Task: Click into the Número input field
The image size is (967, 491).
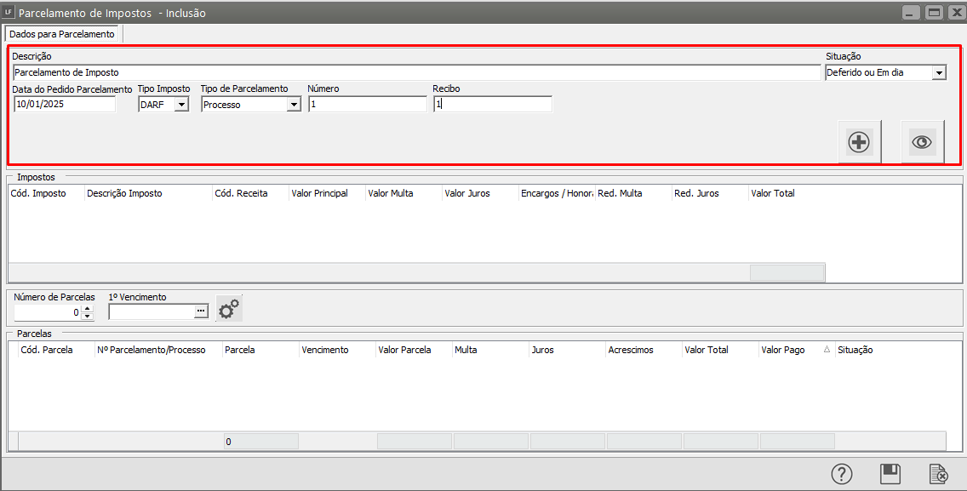Action: (367, 105)
